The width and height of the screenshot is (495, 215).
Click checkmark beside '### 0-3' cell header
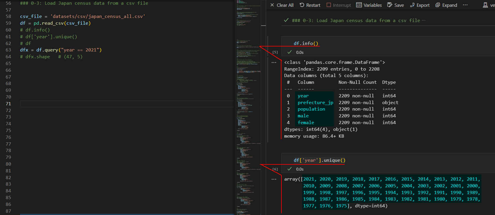[x=286, y=20]
